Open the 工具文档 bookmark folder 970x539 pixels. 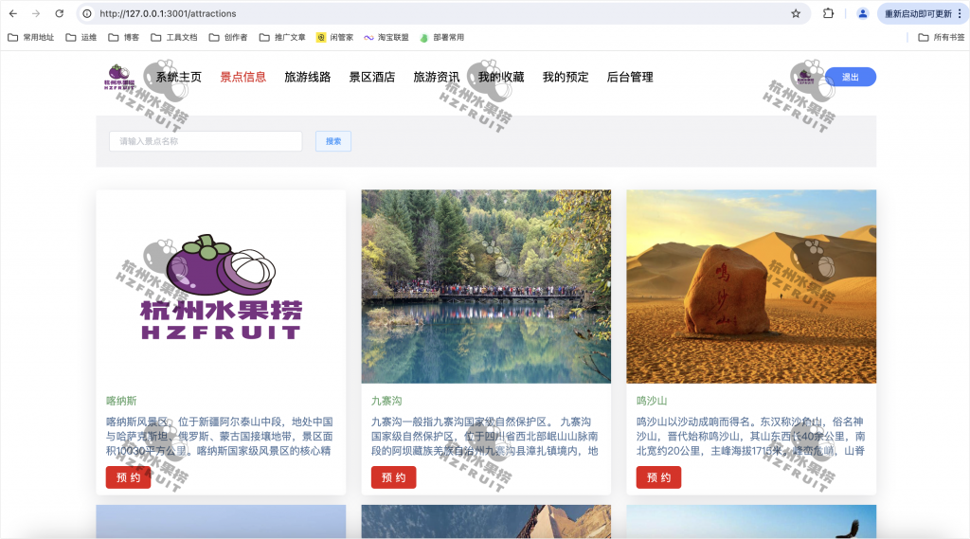[x=174, y=37]
